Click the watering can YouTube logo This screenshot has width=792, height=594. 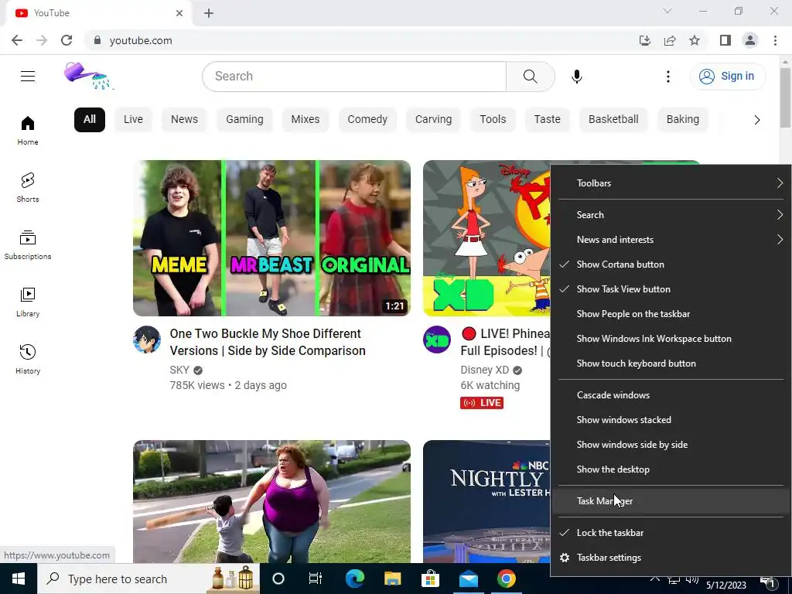pos(89,76)
